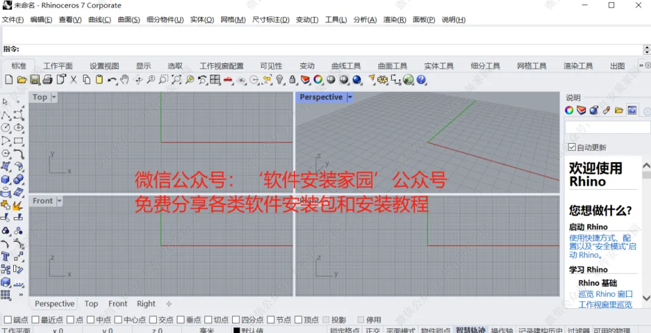This screenshot has height=333, width=651.
Task: Enable the 切点 osnap checkbox
Action: point(208,320)
